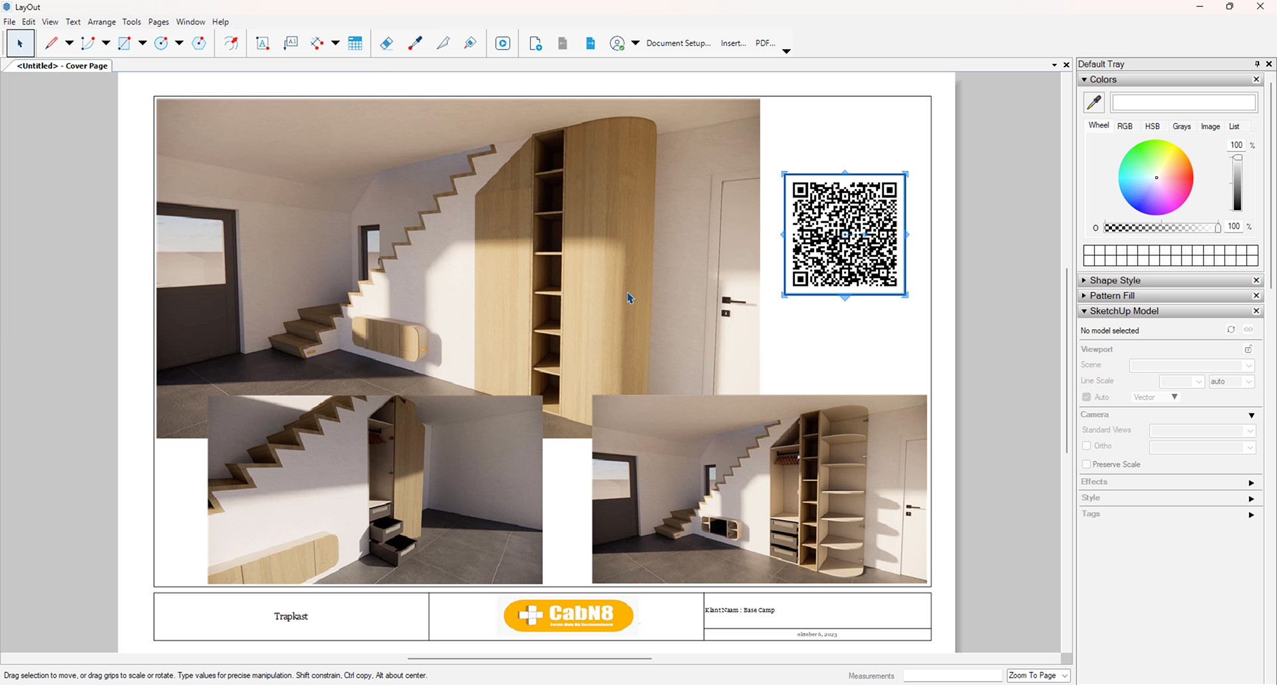1277x685 pixels.
Task: Activate the Eraser tool
Action: (x=386, y=43)
